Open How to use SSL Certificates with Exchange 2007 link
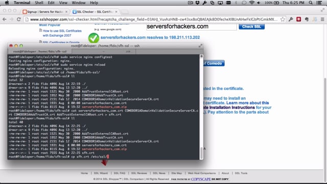Viewport: 327px width, 184px height. [x=62, y=33]
